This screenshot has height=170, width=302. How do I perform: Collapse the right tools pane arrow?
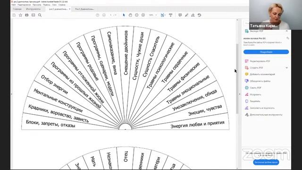point(240,94)
